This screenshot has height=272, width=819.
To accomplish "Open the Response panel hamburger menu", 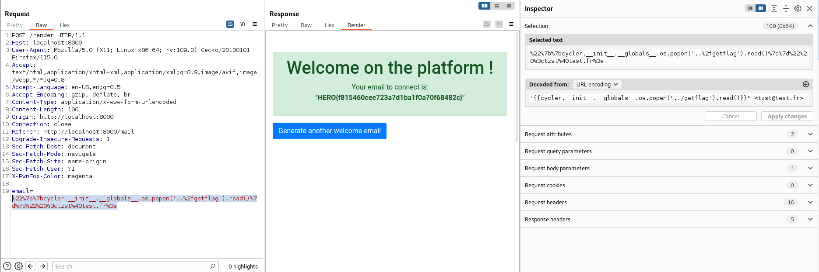I will tap(511, 24).
